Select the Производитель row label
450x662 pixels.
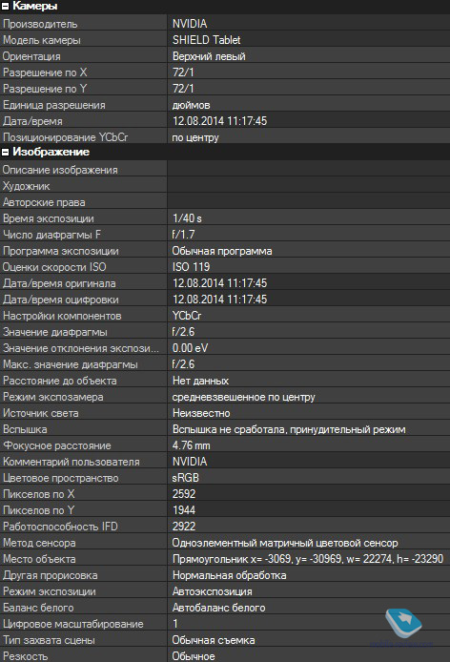tap(40, 24)
